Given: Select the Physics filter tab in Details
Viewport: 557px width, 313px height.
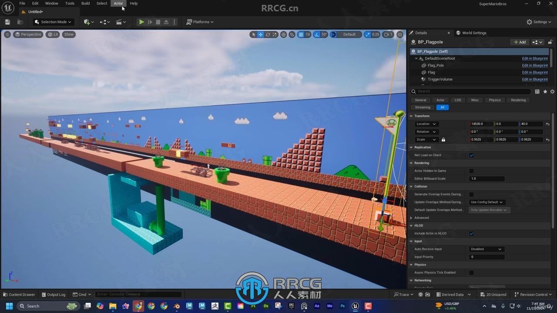Looking at the screenshot, I should click(495, 100).
